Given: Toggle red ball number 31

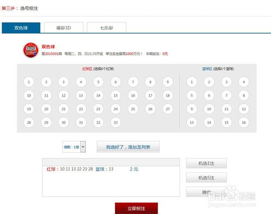Looking at the screenshot, I should [x=81, y=122].
